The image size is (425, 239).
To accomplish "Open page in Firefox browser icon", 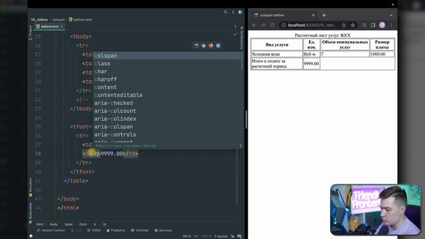I will [x=211, y=46].
